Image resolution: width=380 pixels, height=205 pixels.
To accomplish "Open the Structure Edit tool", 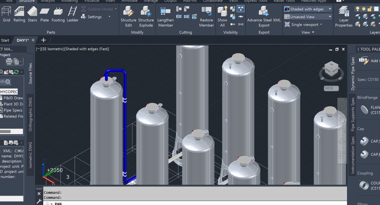I will coord(128,17).
